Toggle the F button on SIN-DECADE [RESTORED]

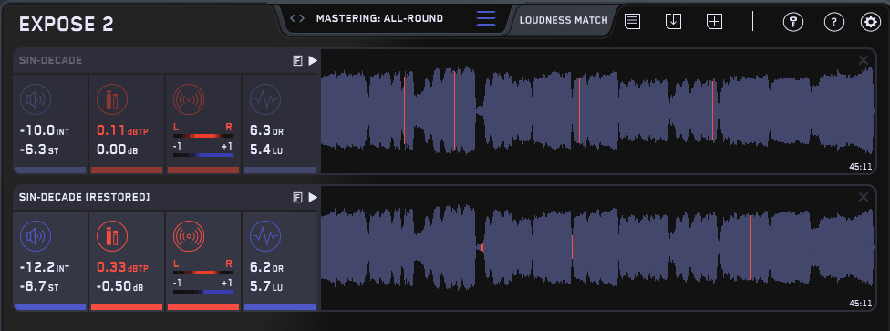pyautogui.click(x=297, y=198)
